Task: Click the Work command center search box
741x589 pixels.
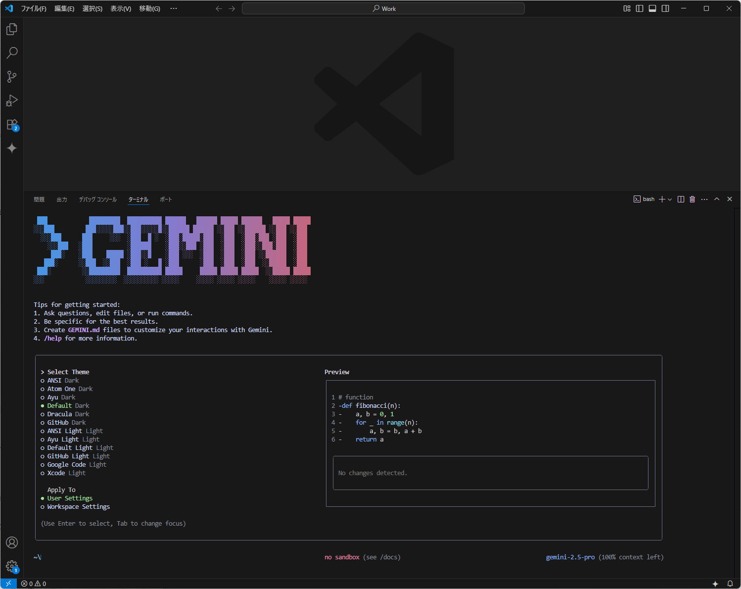Action: [383, 8]
